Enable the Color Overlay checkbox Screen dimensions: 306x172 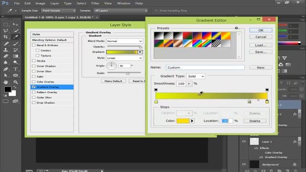tap(33, 82)
